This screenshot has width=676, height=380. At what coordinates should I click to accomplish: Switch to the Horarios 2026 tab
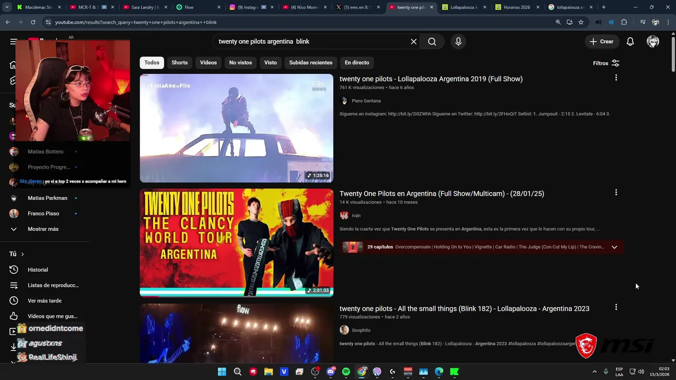tap(518, 7)
